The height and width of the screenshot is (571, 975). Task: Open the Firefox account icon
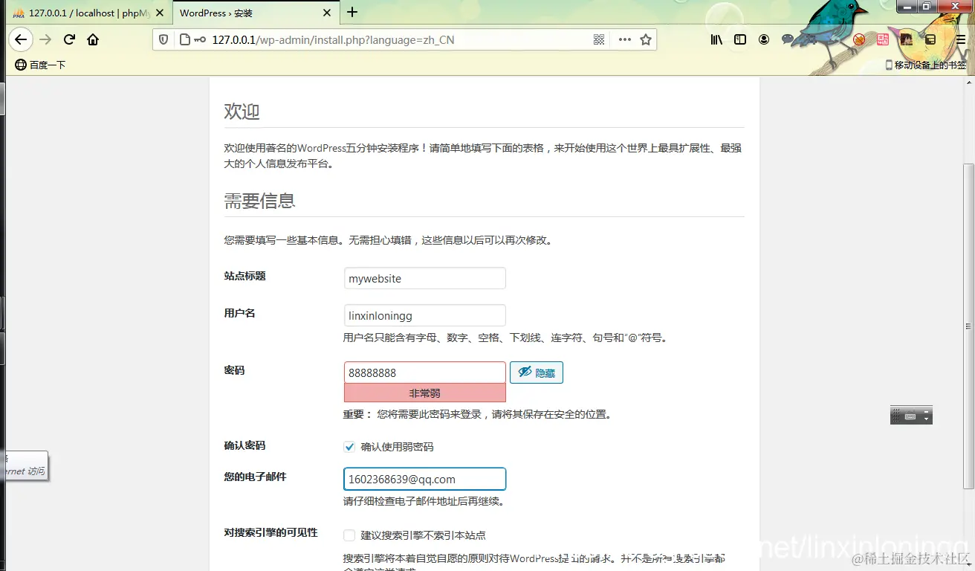(764, 39)
